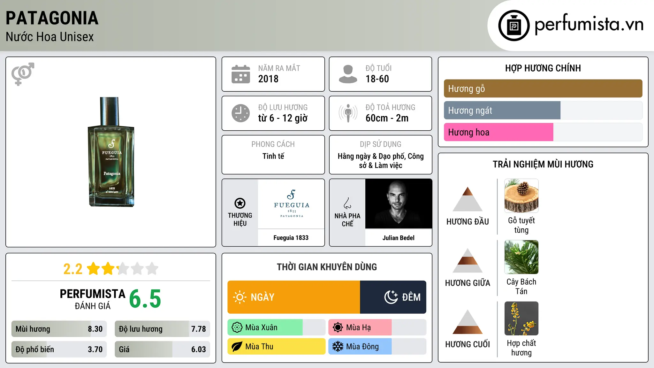
Task: Click the PATAGONIA title heading
Action: 52,18
